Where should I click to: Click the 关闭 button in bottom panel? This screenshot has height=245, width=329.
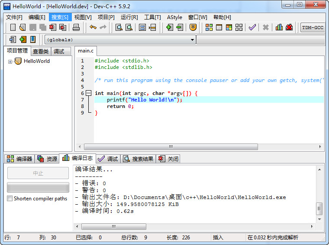[168, 159]
